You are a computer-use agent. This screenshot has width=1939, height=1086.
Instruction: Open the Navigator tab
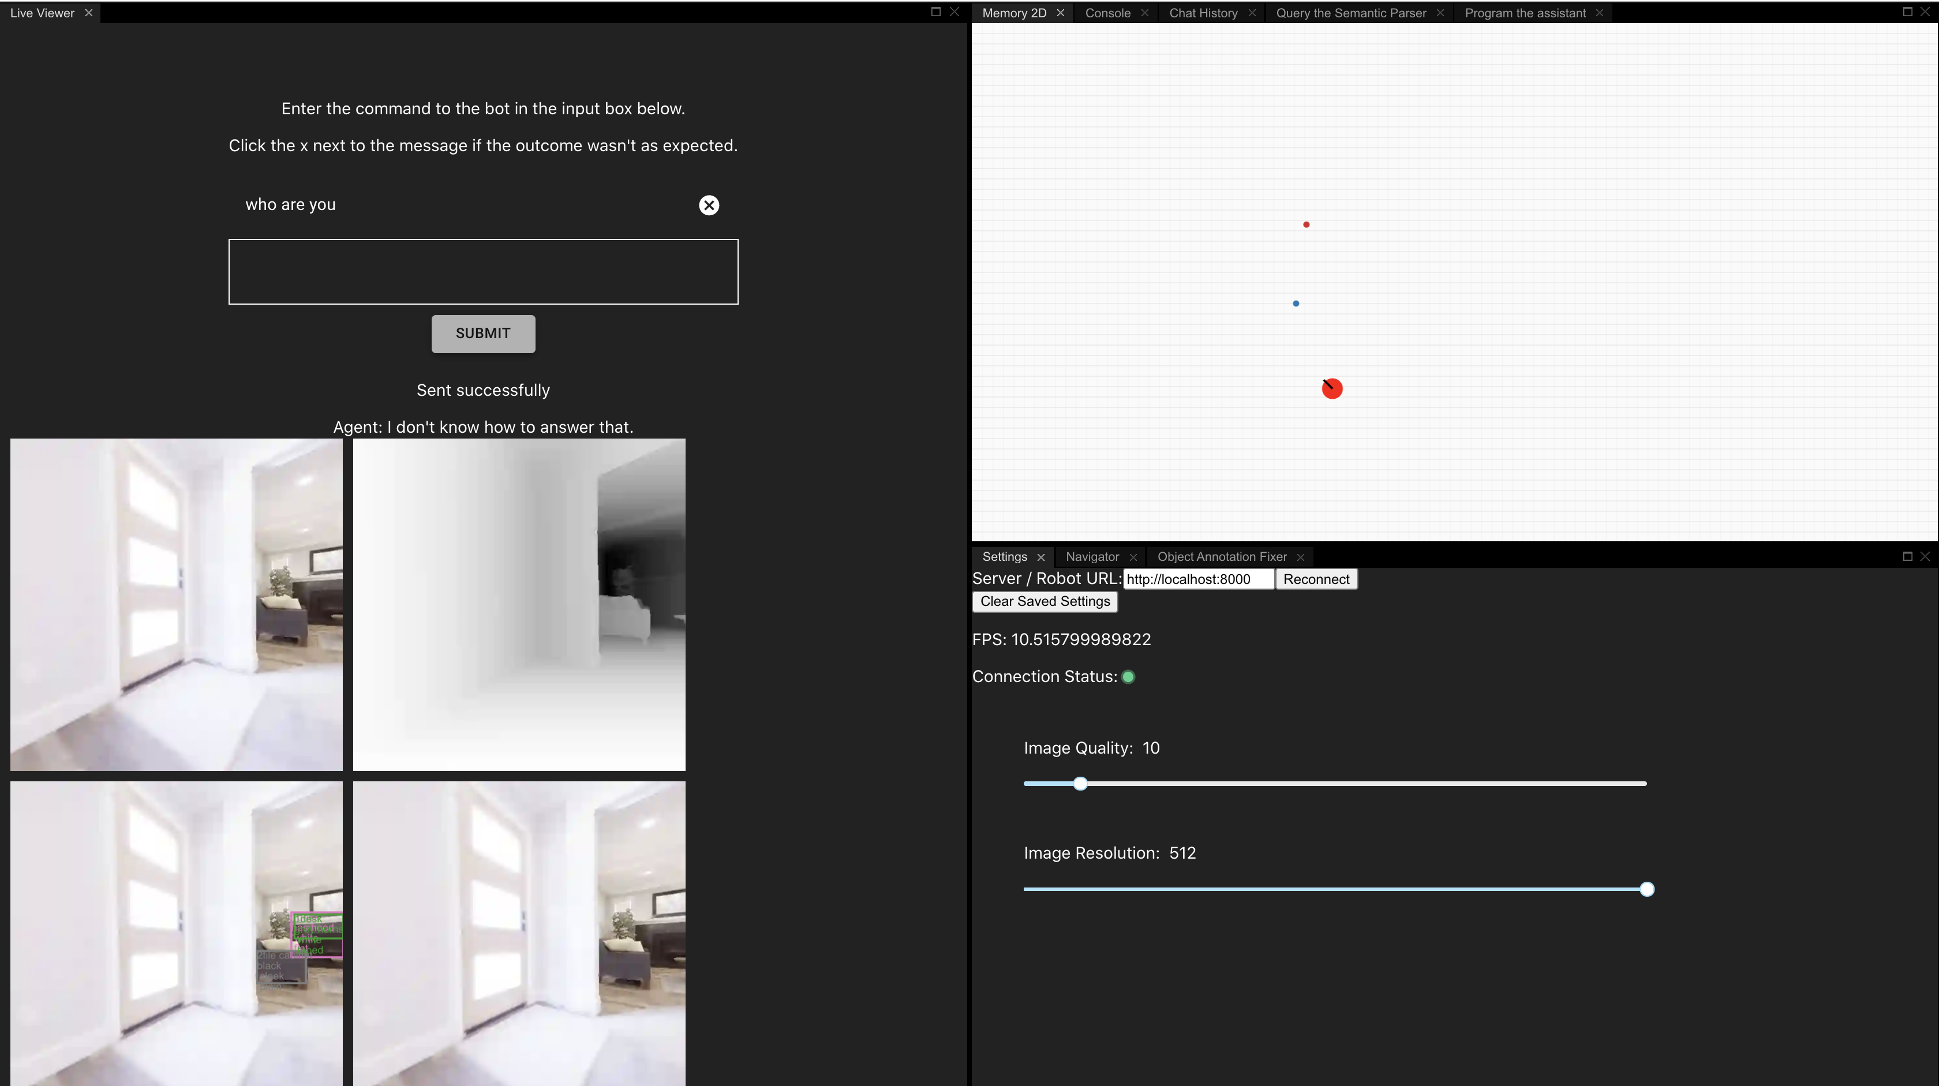click(1092, 557)
